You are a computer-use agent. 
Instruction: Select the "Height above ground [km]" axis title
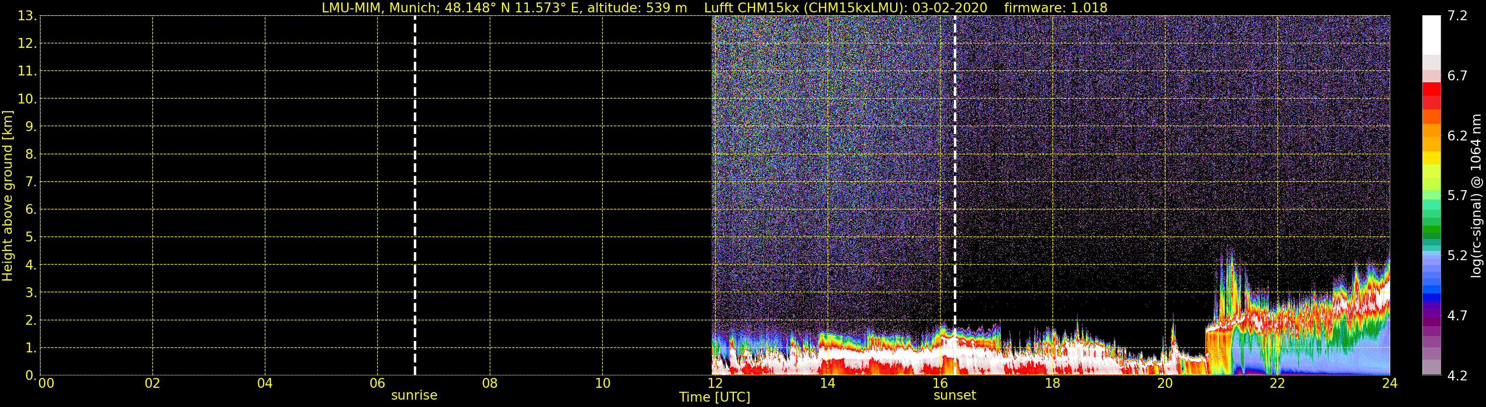point(7,196)
